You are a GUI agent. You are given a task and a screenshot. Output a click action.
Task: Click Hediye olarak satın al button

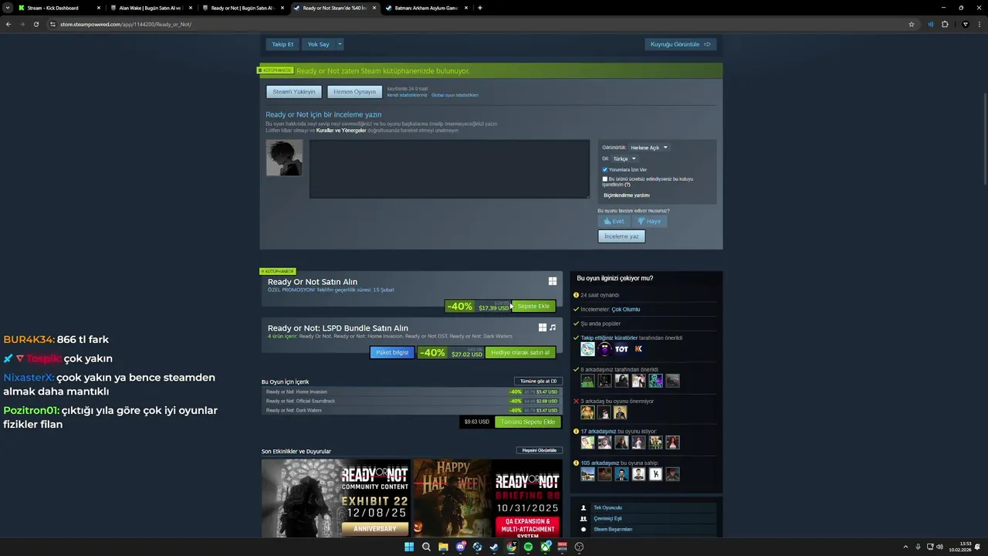click(520, 353)
